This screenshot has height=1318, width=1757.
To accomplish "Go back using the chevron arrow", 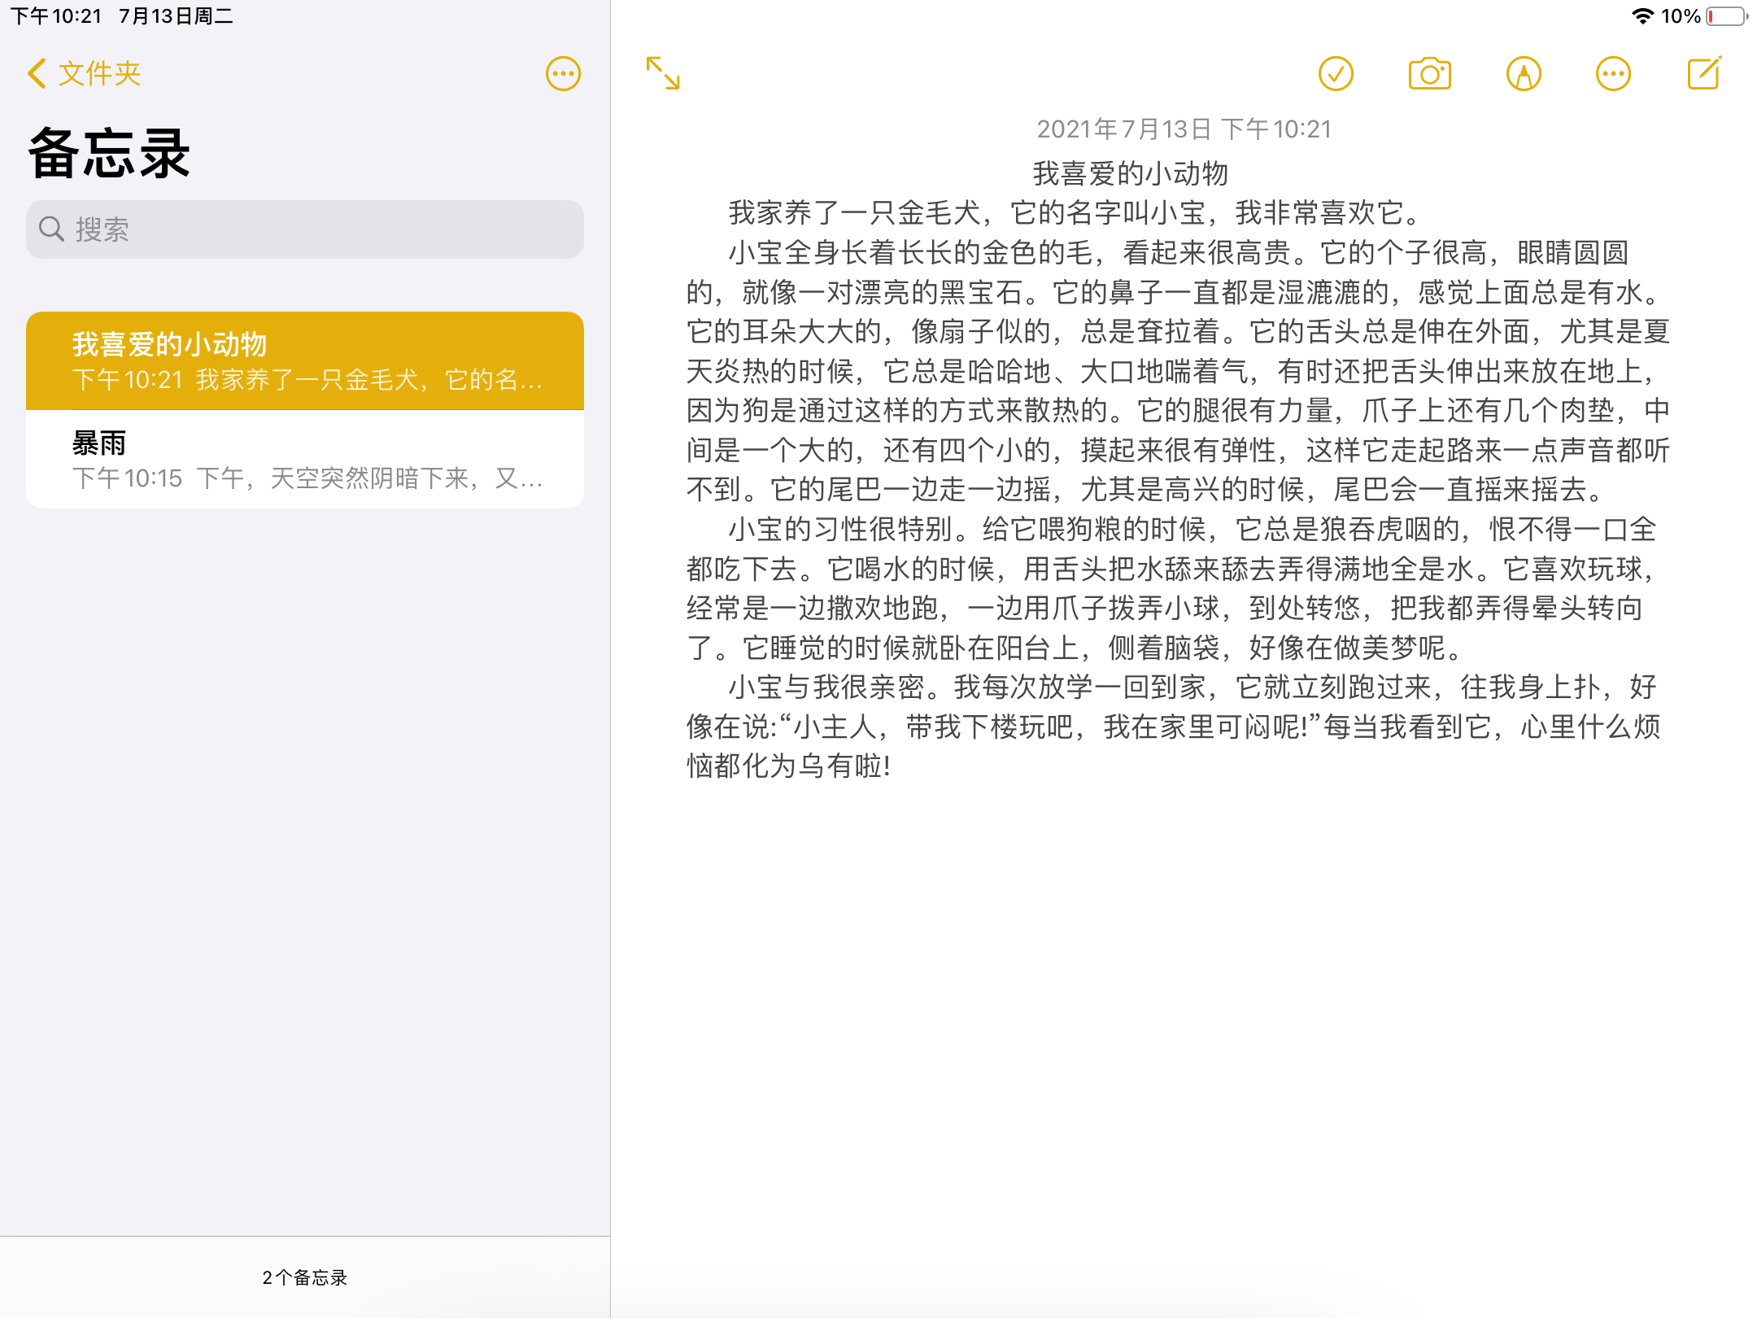I will [x=36, y=73].
